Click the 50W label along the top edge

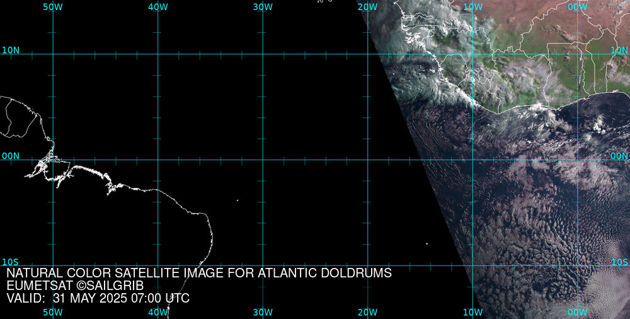[53, 7]
